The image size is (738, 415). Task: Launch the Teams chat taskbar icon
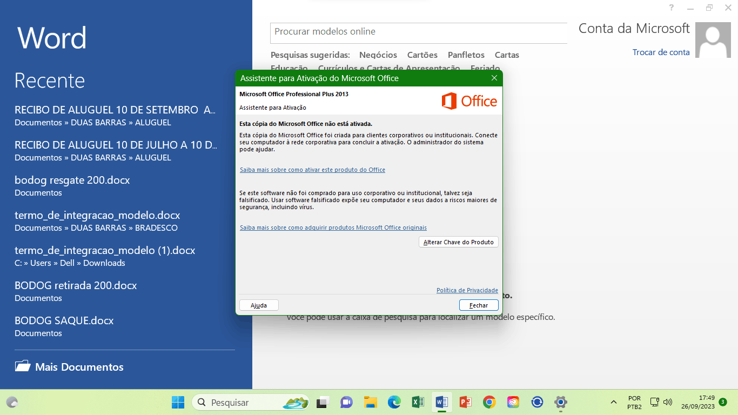click(x=346, y=403)
